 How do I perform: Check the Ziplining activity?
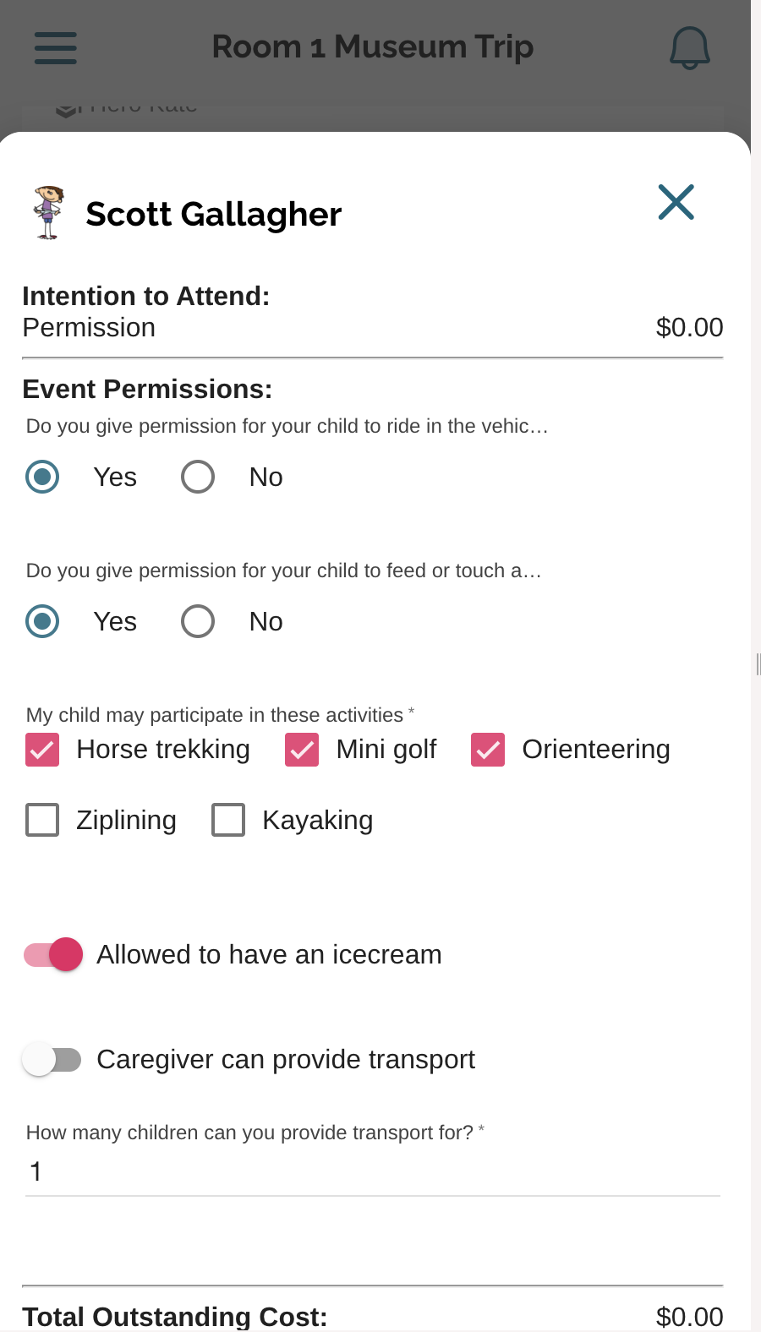tap(42, 820)
